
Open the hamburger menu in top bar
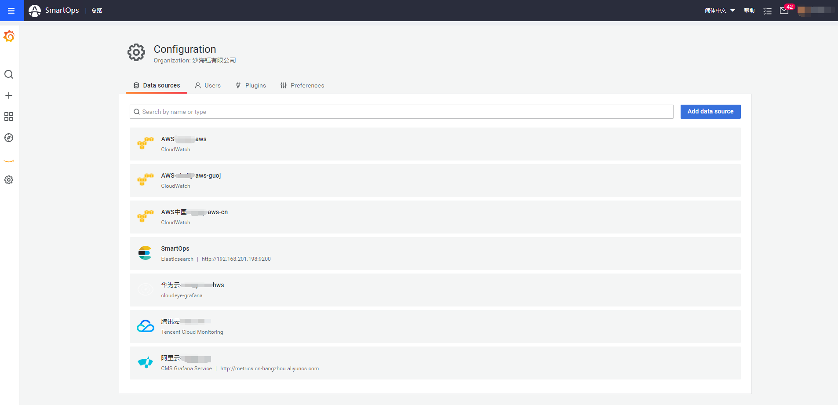click(x=11, y=11)
